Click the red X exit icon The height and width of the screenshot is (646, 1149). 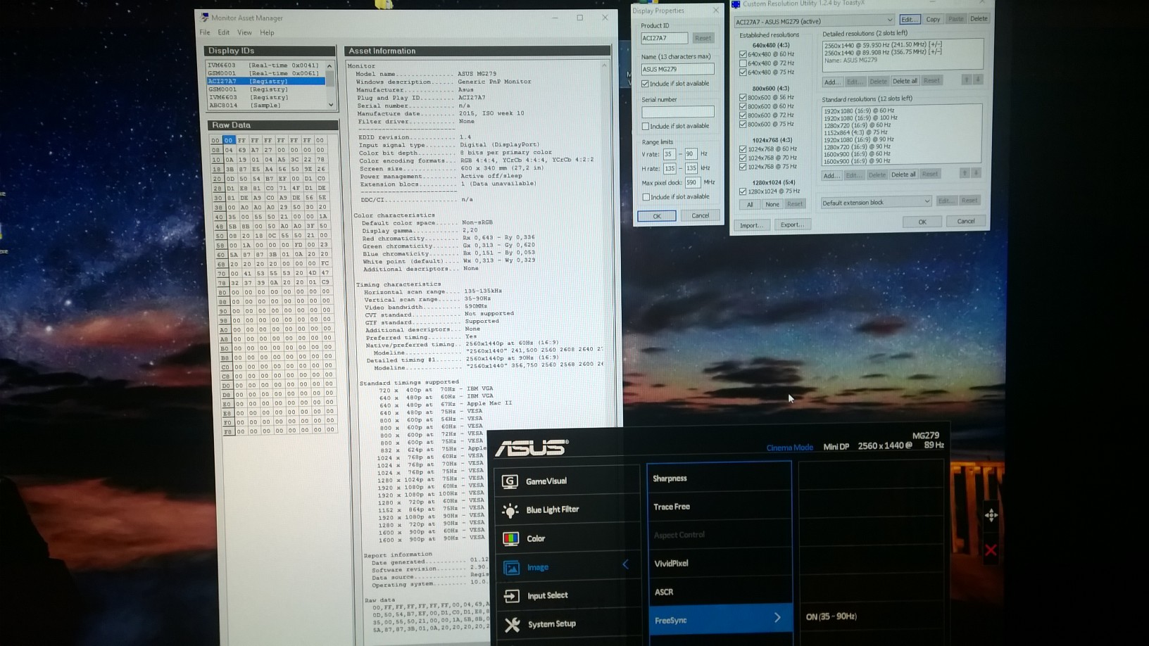991,550
